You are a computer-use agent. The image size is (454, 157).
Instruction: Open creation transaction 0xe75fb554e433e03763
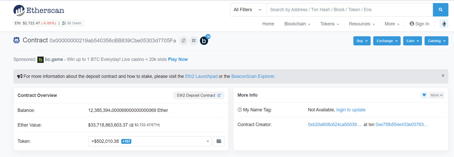click(402, 125)
